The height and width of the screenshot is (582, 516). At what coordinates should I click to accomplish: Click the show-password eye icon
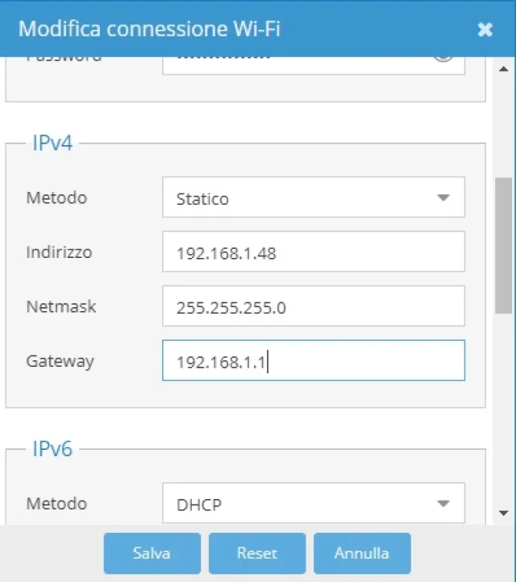(443, 58)
